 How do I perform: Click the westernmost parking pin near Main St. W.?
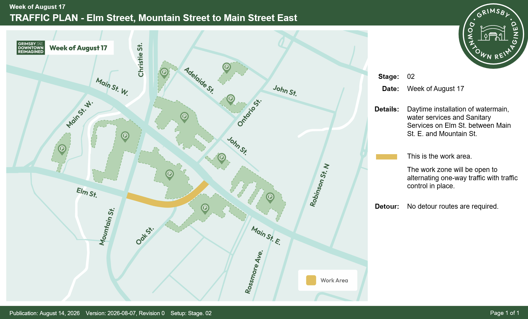(x=62, y=149)
